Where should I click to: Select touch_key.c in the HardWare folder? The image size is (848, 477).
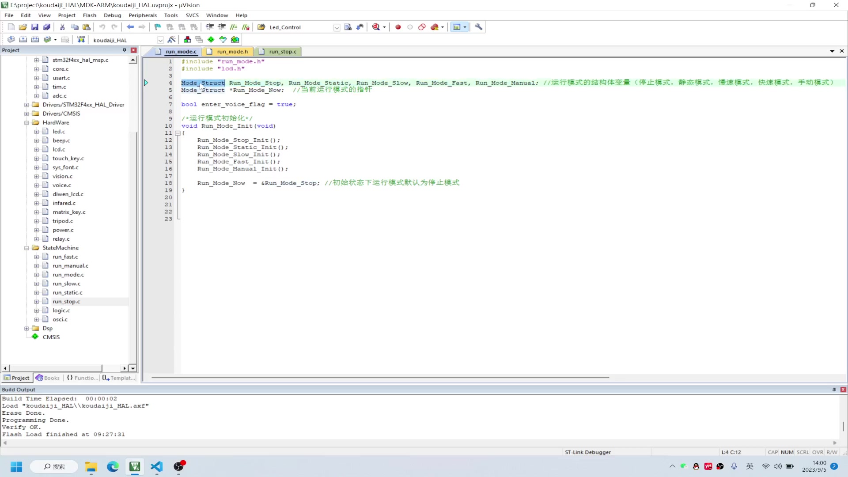[68, 159]
